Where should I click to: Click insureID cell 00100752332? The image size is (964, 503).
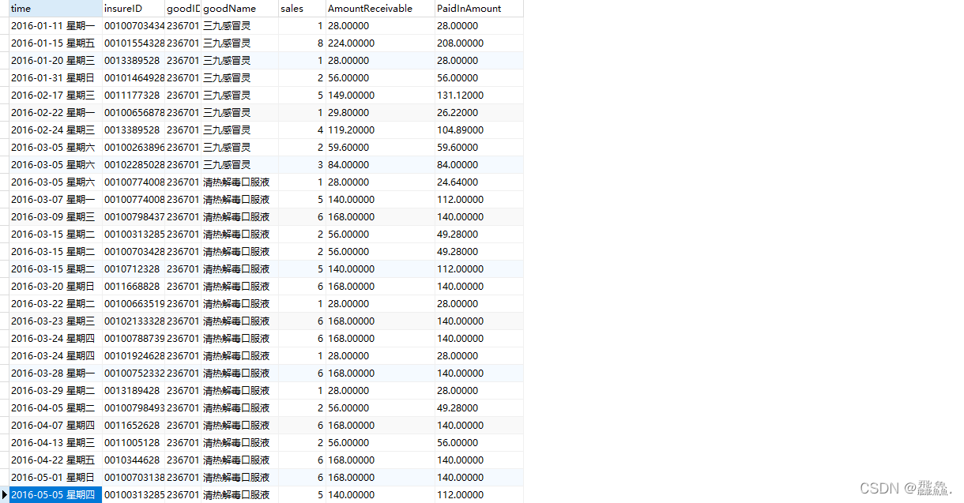point(134,373)
